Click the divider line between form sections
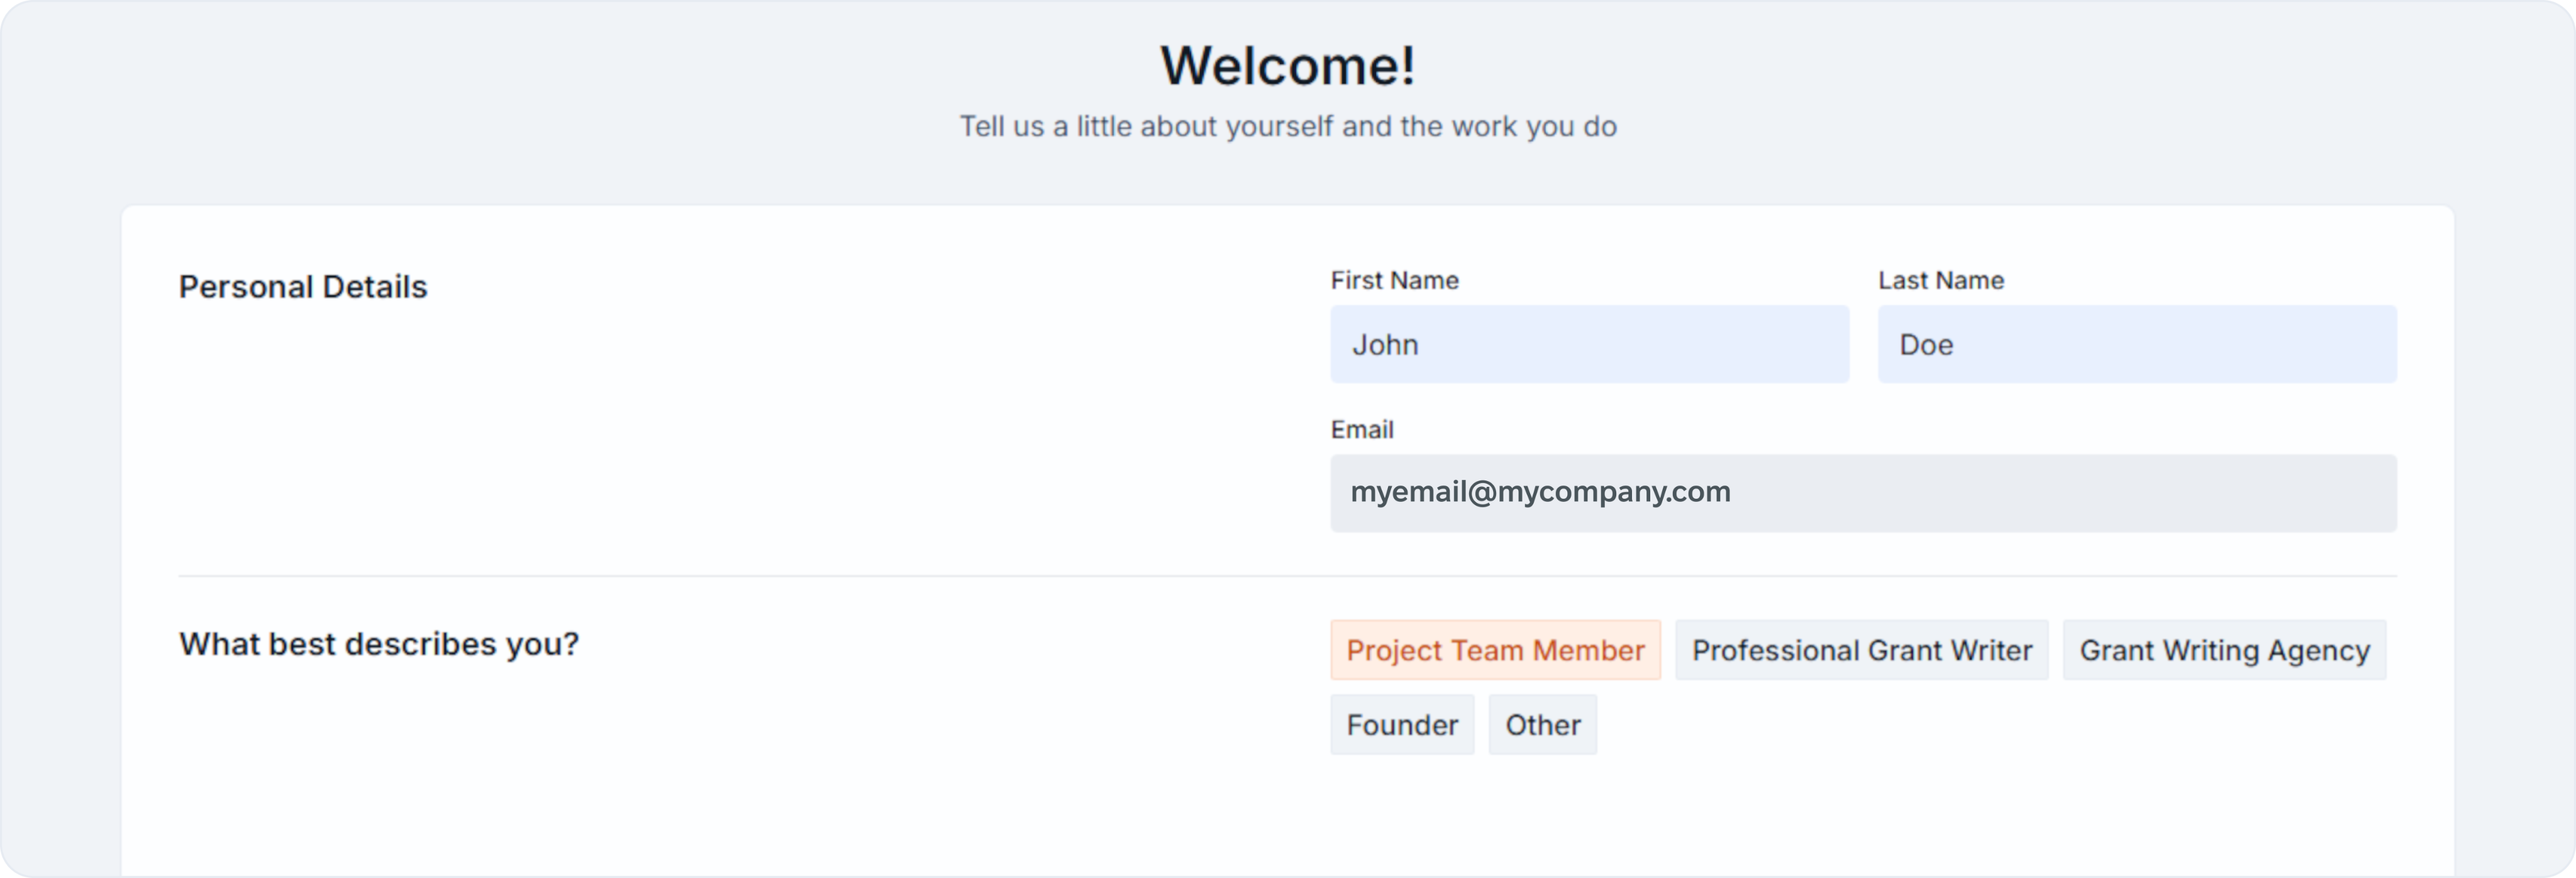 (1287, 576)
